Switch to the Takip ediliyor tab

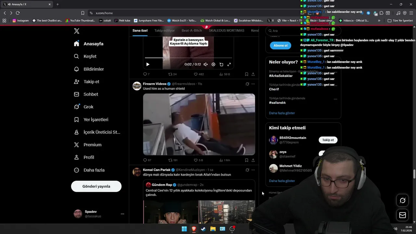164,31
